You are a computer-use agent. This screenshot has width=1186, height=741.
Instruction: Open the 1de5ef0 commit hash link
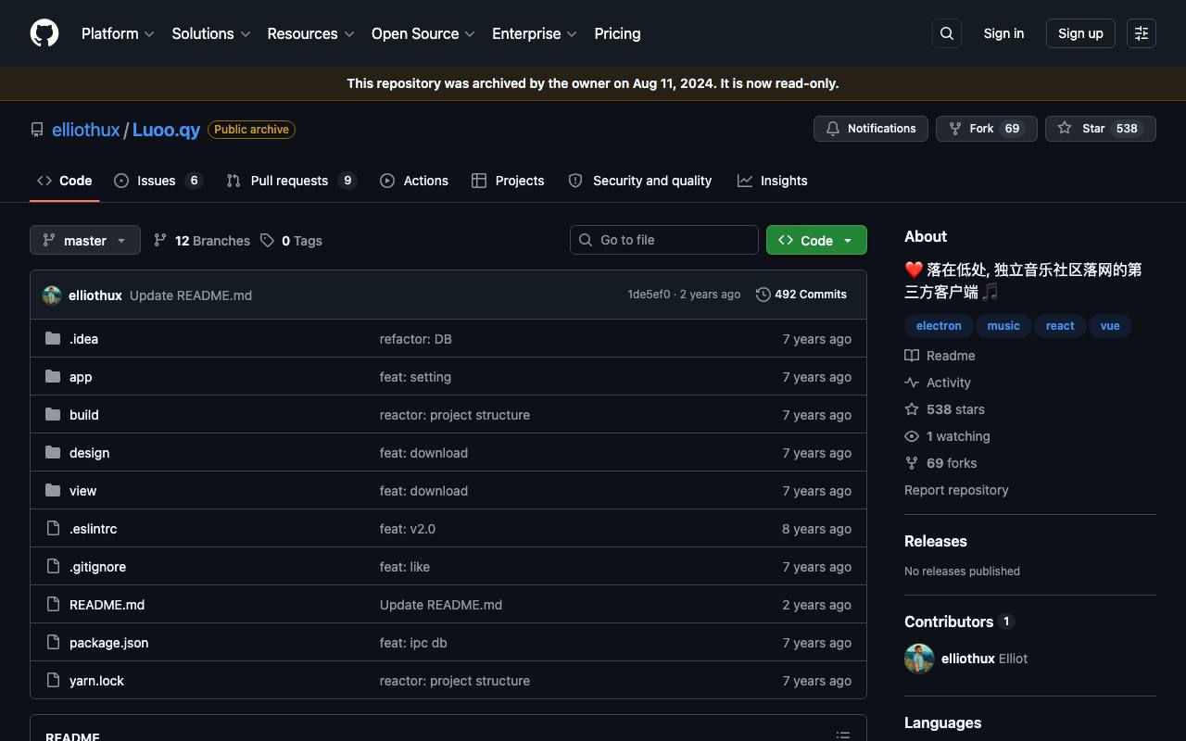coord(649,295)
